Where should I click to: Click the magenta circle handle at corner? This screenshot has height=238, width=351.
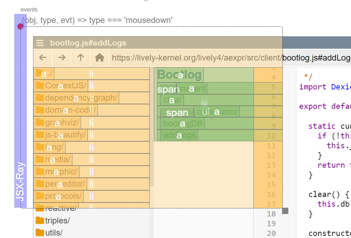pyautogui.click(x=21, y=26)
